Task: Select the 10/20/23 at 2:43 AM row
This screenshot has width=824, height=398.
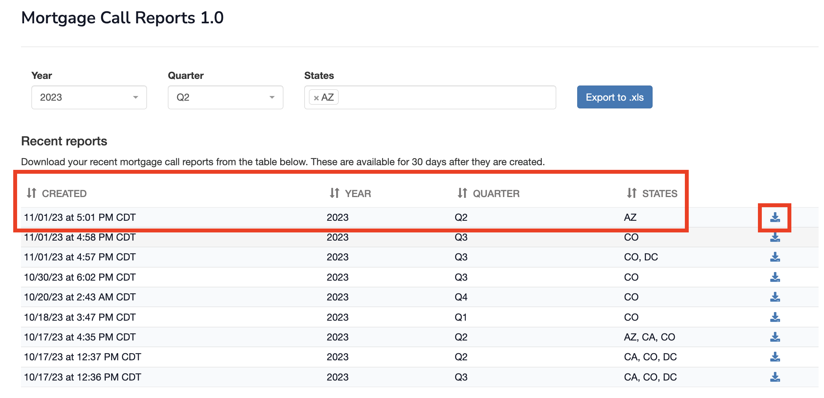Action: [x=80, y=297]
